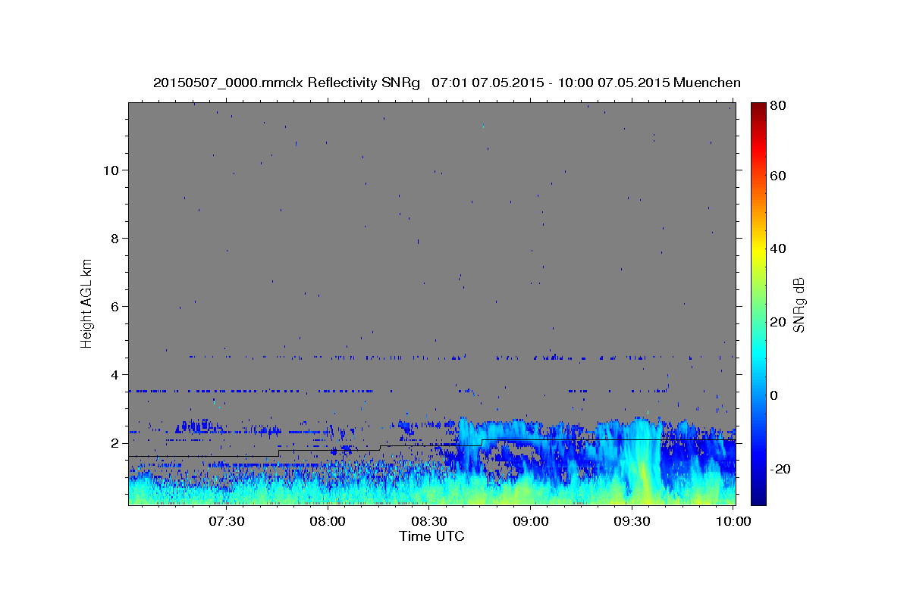
Task: Click the SNRg dB colorbar label
Action: [799, 305]
